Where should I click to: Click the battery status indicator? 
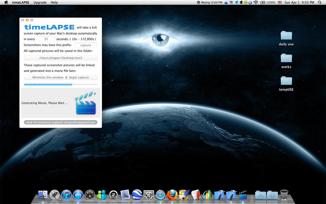(x=268, y=2)
